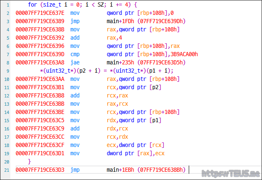Click address 00007FF719CE6389
The width and height of the screenshot is (262, 180).
click(x=40, y=21)
